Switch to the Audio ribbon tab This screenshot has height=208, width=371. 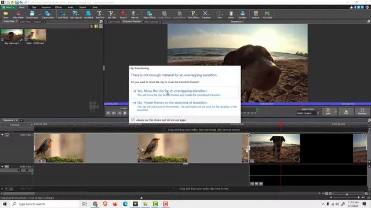[x=71, y=8]
